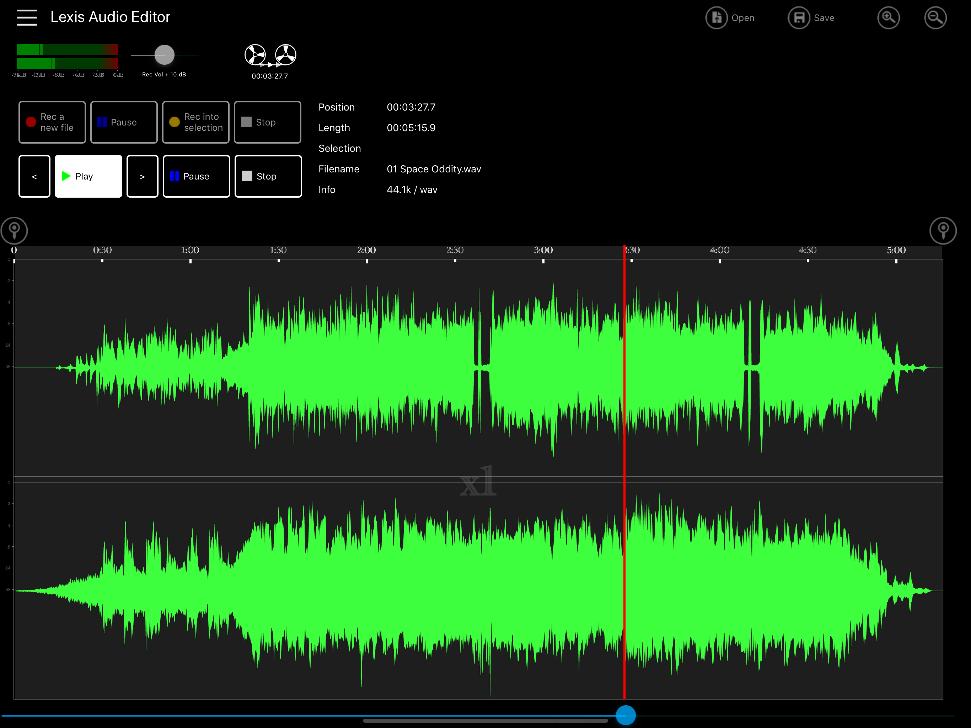This screenshot has width=971, height=728.
Task: Click the 1:00 timeline marker
Action: click(x=190, y=250)
